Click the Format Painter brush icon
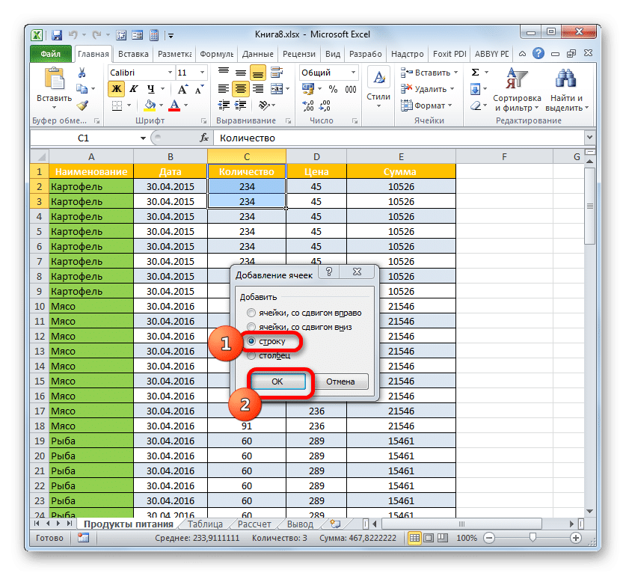The image size is (626, 576). pos(82,105)
